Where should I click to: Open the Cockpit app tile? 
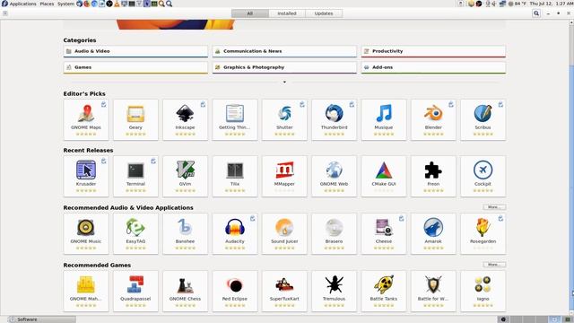point(483,176)
